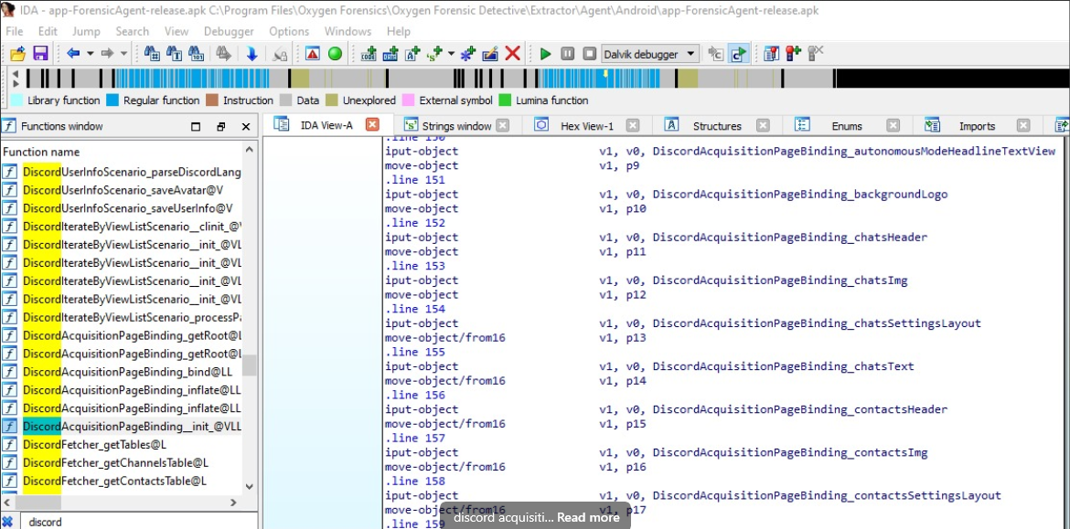Save the database with the floppy icon
The height and width of the screenshot is (529, 1070).
click(x=40, y=54)
